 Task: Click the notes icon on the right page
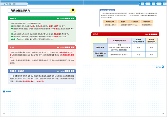159,67
